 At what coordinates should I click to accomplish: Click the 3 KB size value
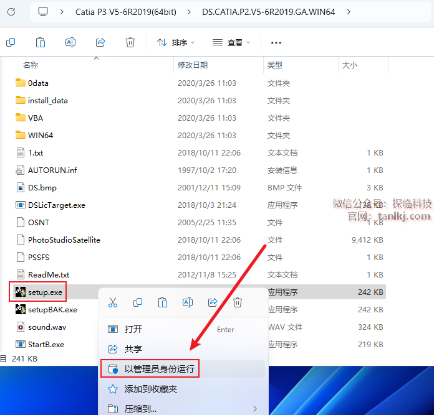pos(375,187)
